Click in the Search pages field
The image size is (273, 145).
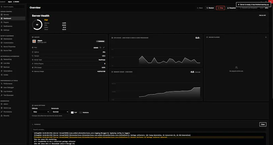pos(13,7)
